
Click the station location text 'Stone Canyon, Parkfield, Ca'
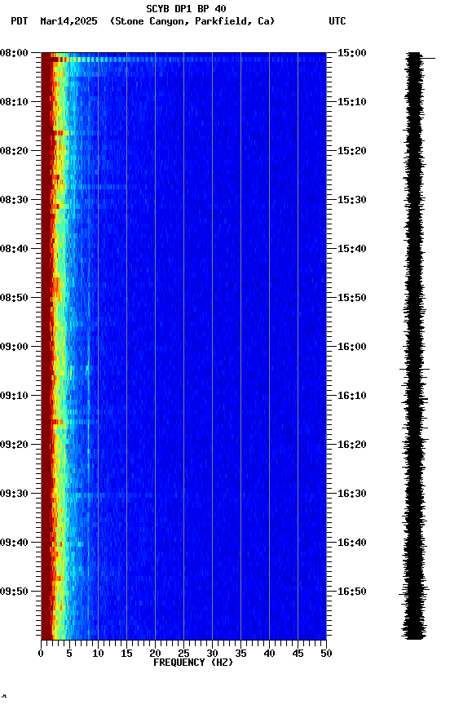pyautogui.click(x=192, y=21)
